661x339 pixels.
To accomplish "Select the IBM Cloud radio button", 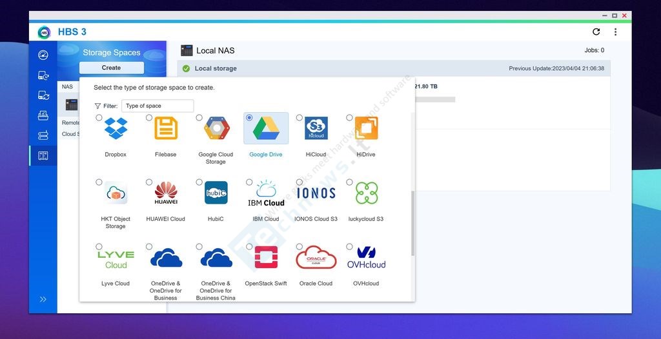I will pos(249,182).
